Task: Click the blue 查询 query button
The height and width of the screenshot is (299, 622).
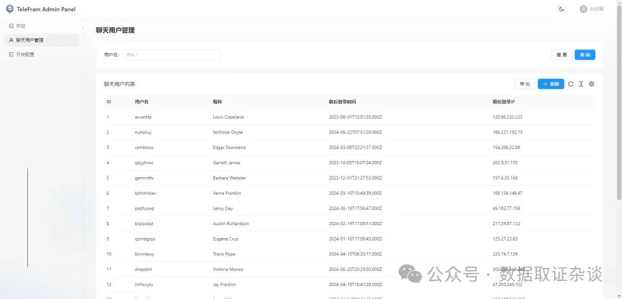Action: 585,55
